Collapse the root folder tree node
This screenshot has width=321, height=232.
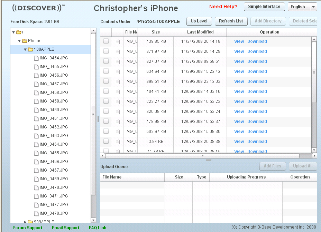(13, 32)
